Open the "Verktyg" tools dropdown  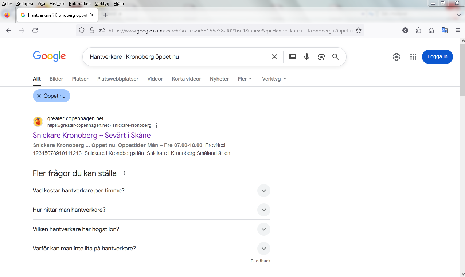click(x=274, y=79)
